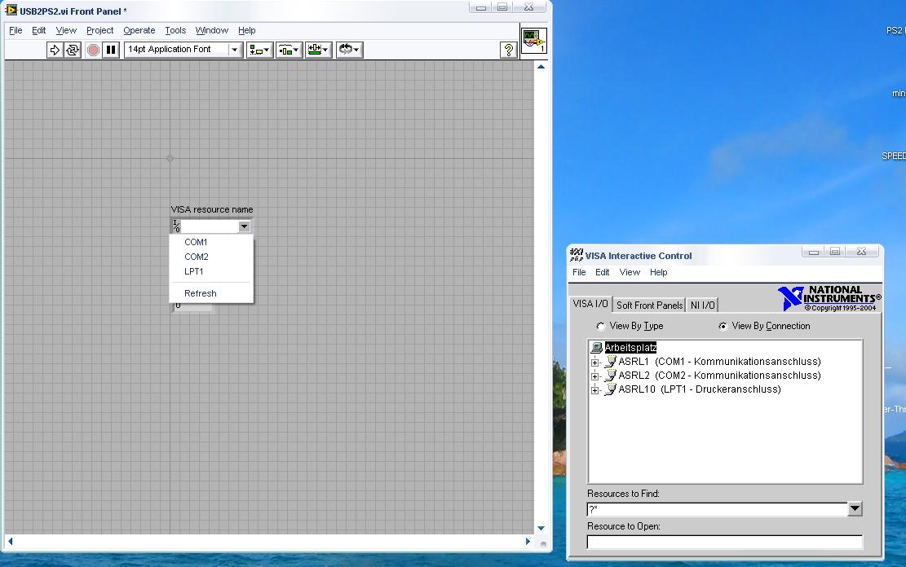Open VISA Interactive Control Help menu
The width and height of the screenshot is (906, 567).
[x=658, y=273]
